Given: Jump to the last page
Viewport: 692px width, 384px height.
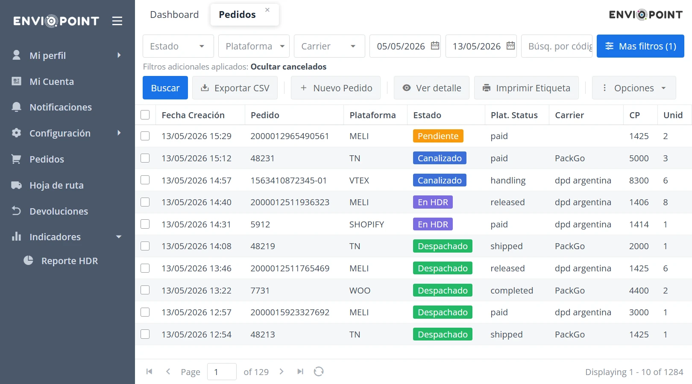Looking at the screenshot, I should pos(300,372).
